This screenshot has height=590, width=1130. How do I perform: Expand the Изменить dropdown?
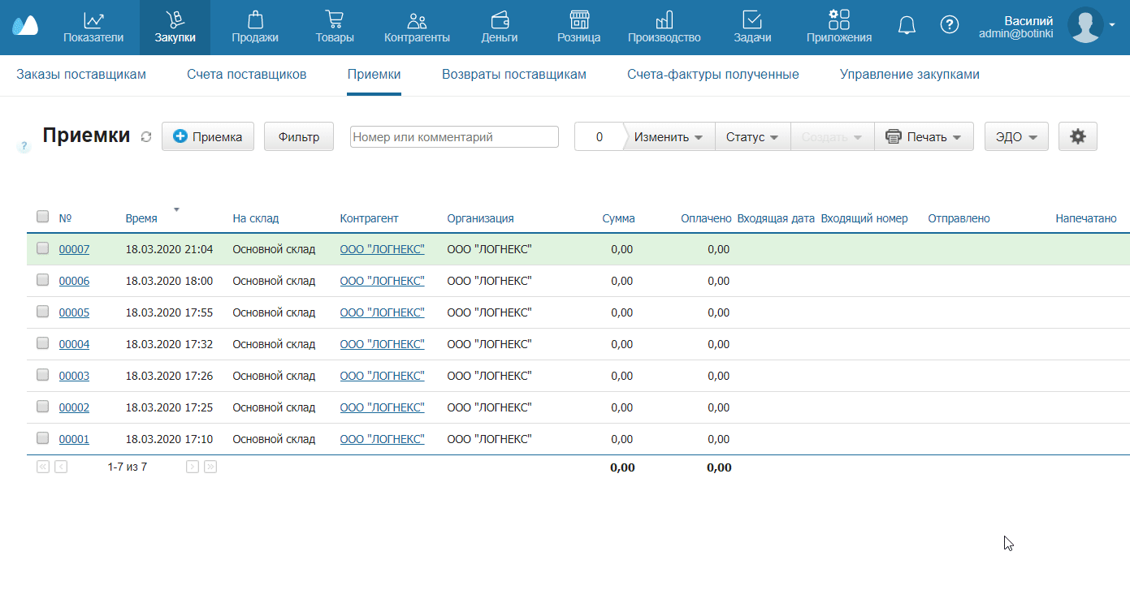669,137
